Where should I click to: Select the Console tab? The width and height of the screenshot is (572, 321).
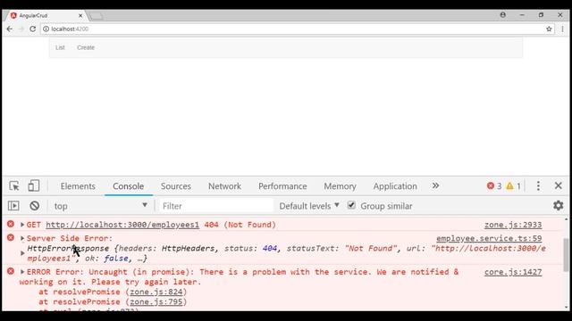point(128,186)
